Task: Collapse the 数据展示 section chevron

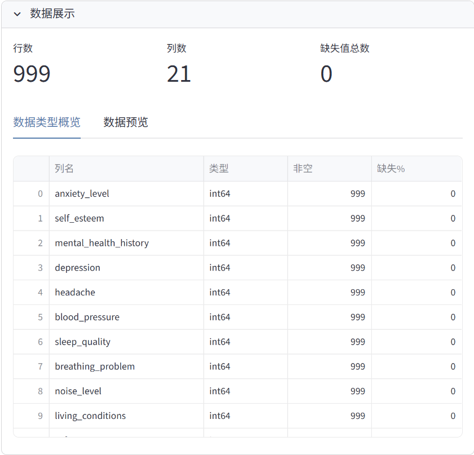Action: click(17, 14)
